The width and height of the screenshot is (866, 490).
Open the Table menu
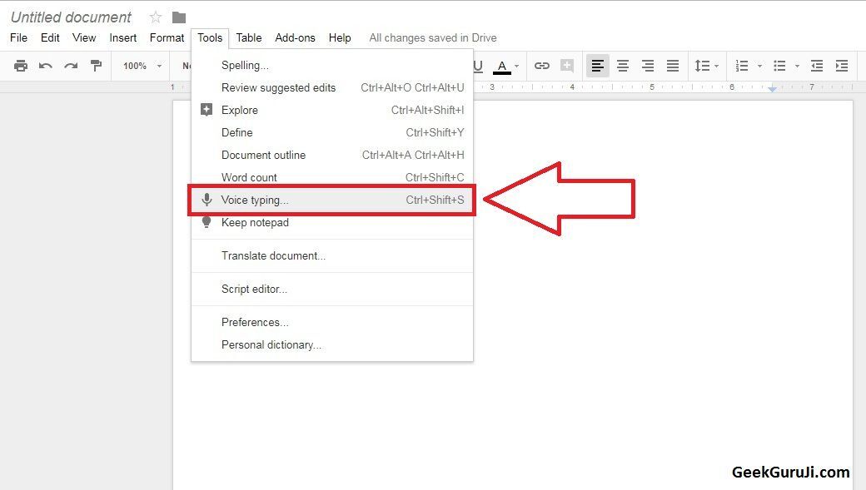(248, 37)
